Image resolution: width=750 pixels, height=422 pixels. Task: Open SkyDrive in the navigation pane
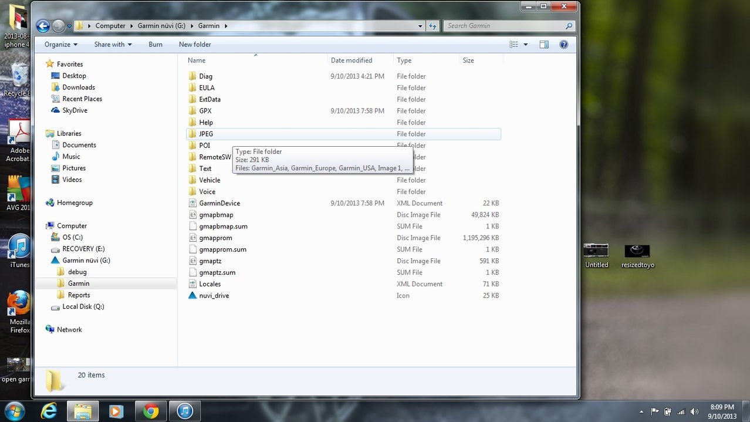coord(75,110)
